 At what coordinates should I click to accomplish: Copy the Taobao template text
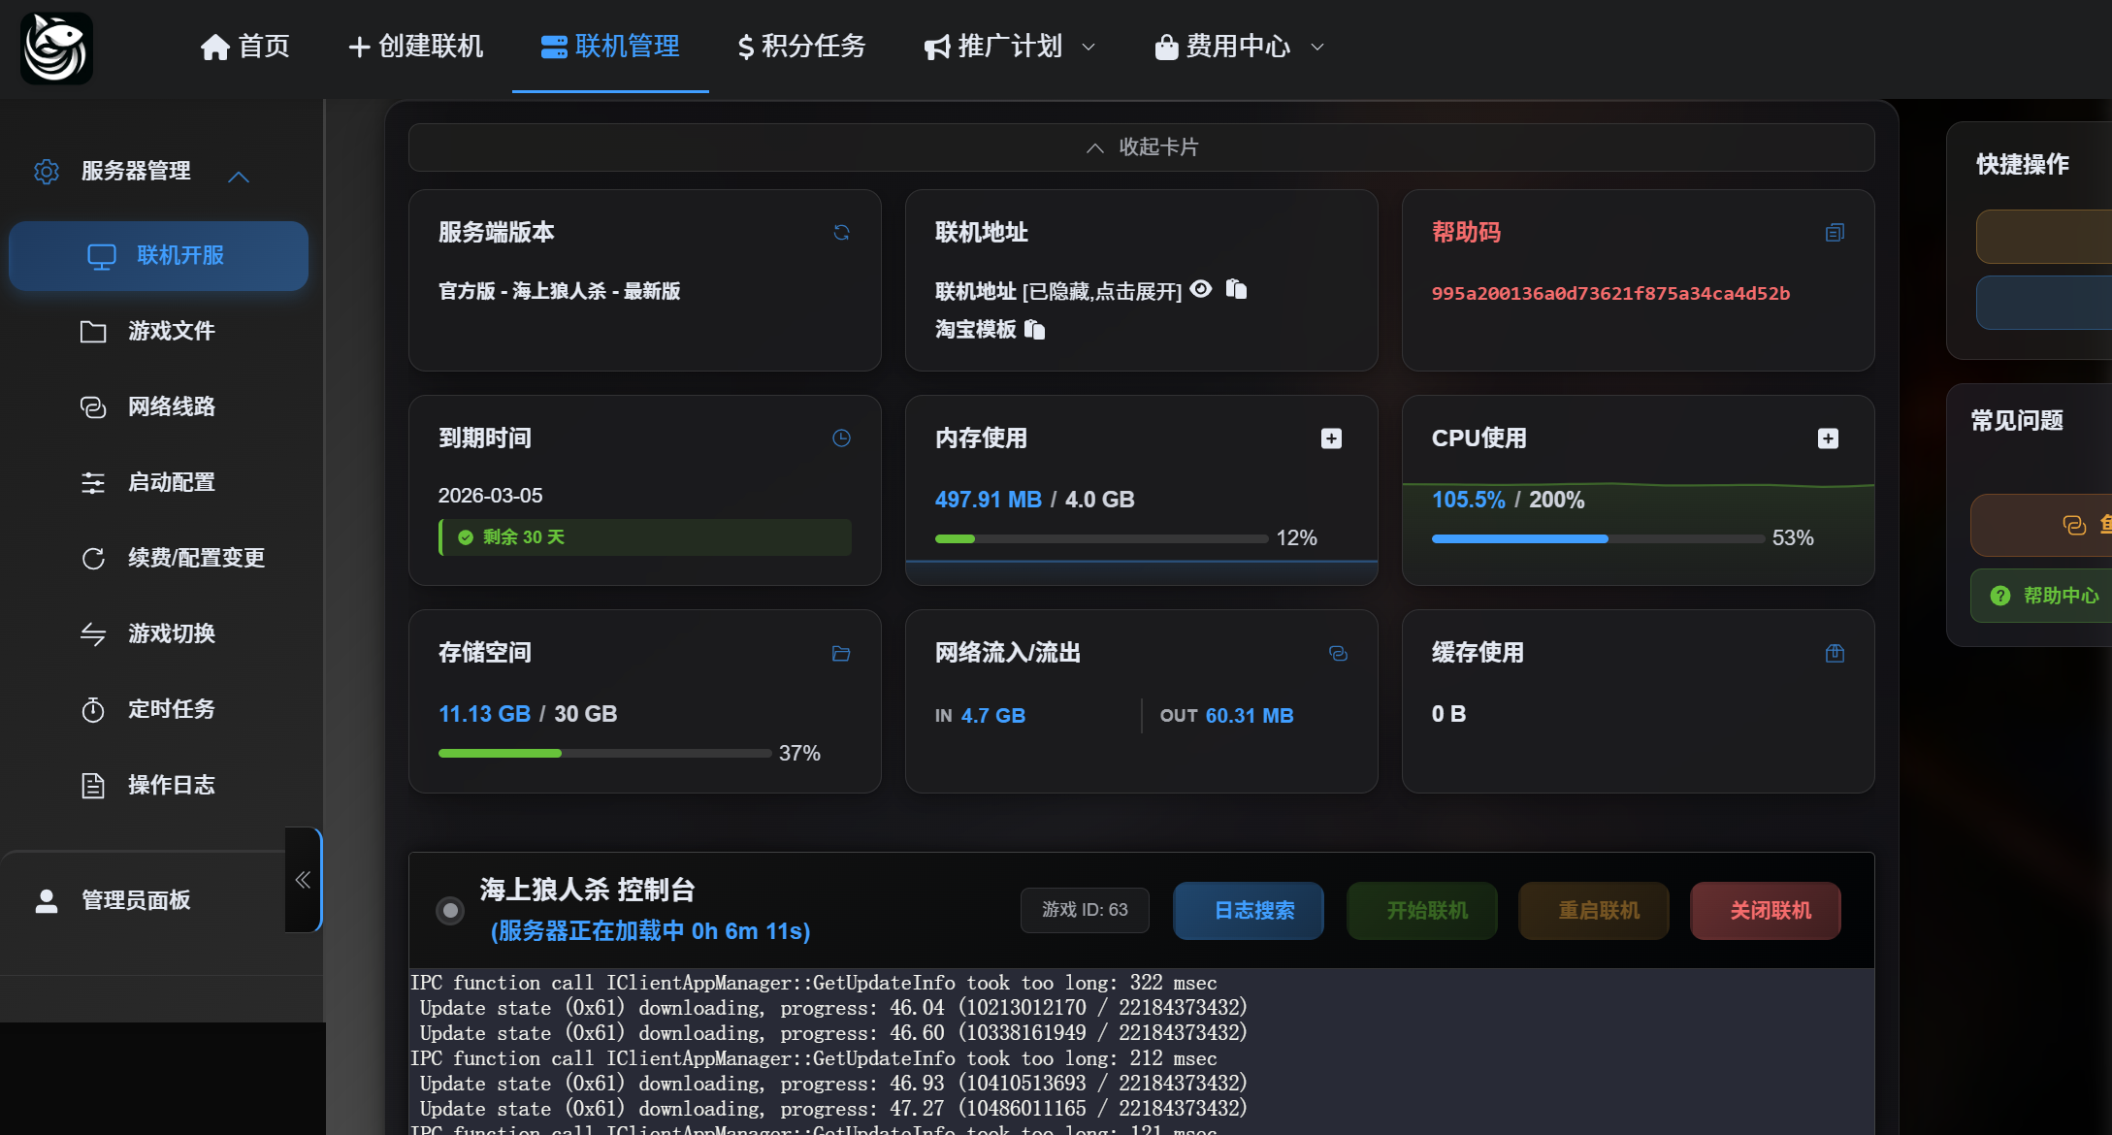click(1035, 330)
